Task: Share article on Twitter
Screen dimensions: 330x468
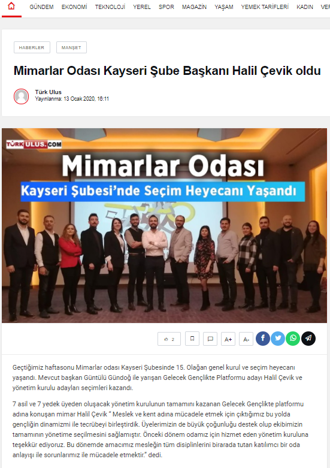Action: pyautogui.click(x=278, y=339)
